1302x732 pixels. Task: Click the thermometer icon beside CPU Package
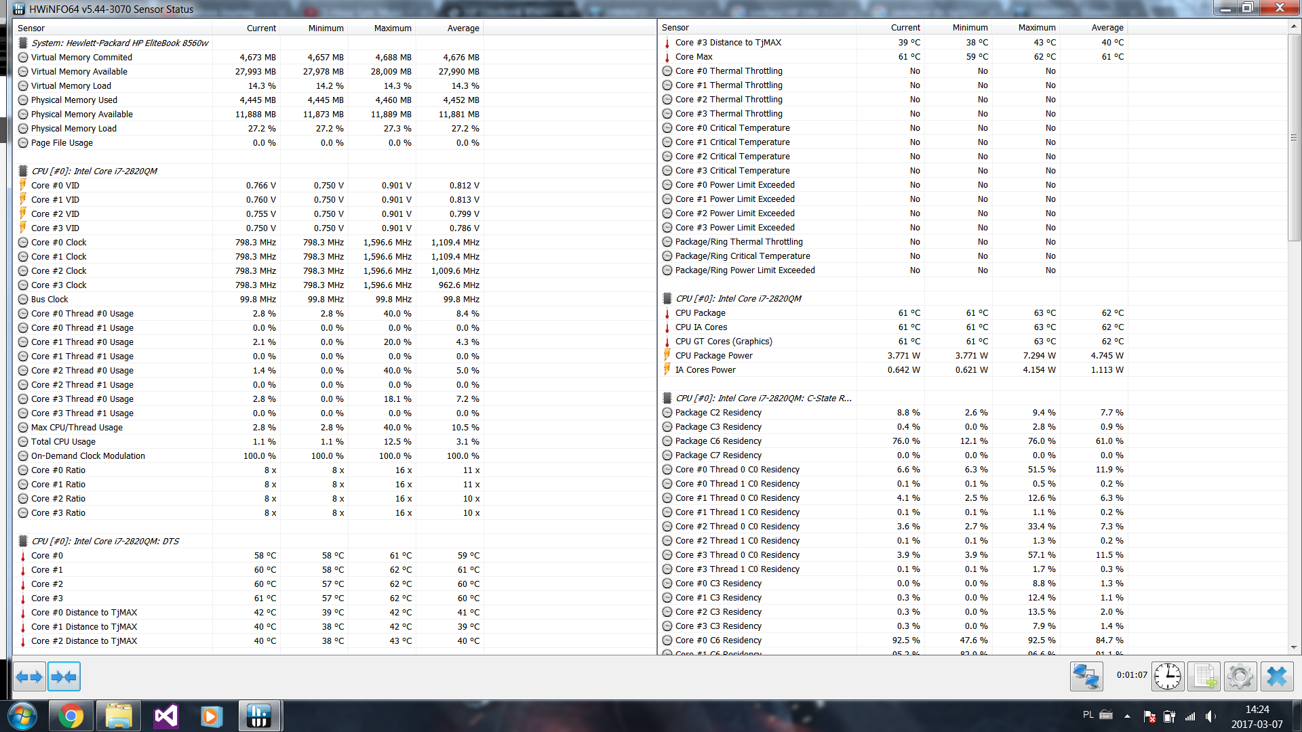coord(667,313)
